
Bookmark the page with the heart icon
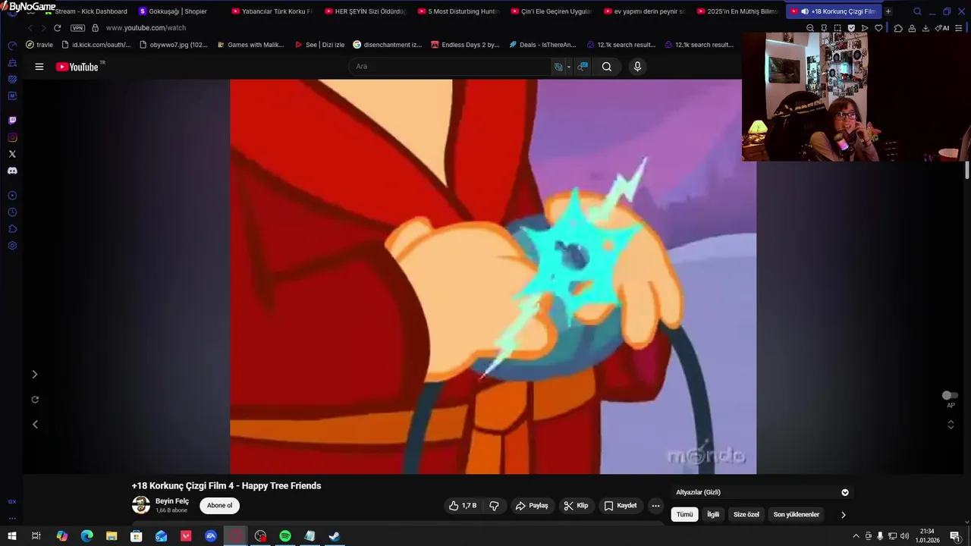pyautogui.click(x=878, y=28)
